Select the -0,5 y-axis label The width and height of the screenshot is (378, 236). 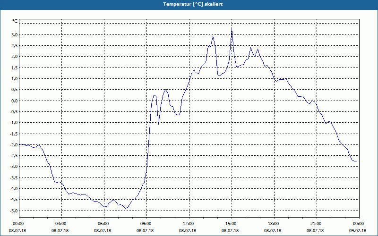pos(14,112)
